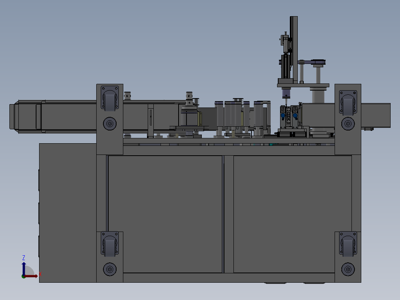Pick the leveling foot below the lower-left caster
This screenshot has width=400, height=300.
110,270
